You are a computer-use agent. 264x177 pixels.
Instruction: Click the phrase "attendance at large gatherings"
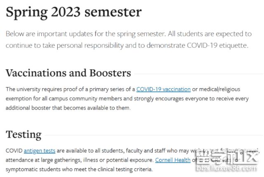(43, 160)
